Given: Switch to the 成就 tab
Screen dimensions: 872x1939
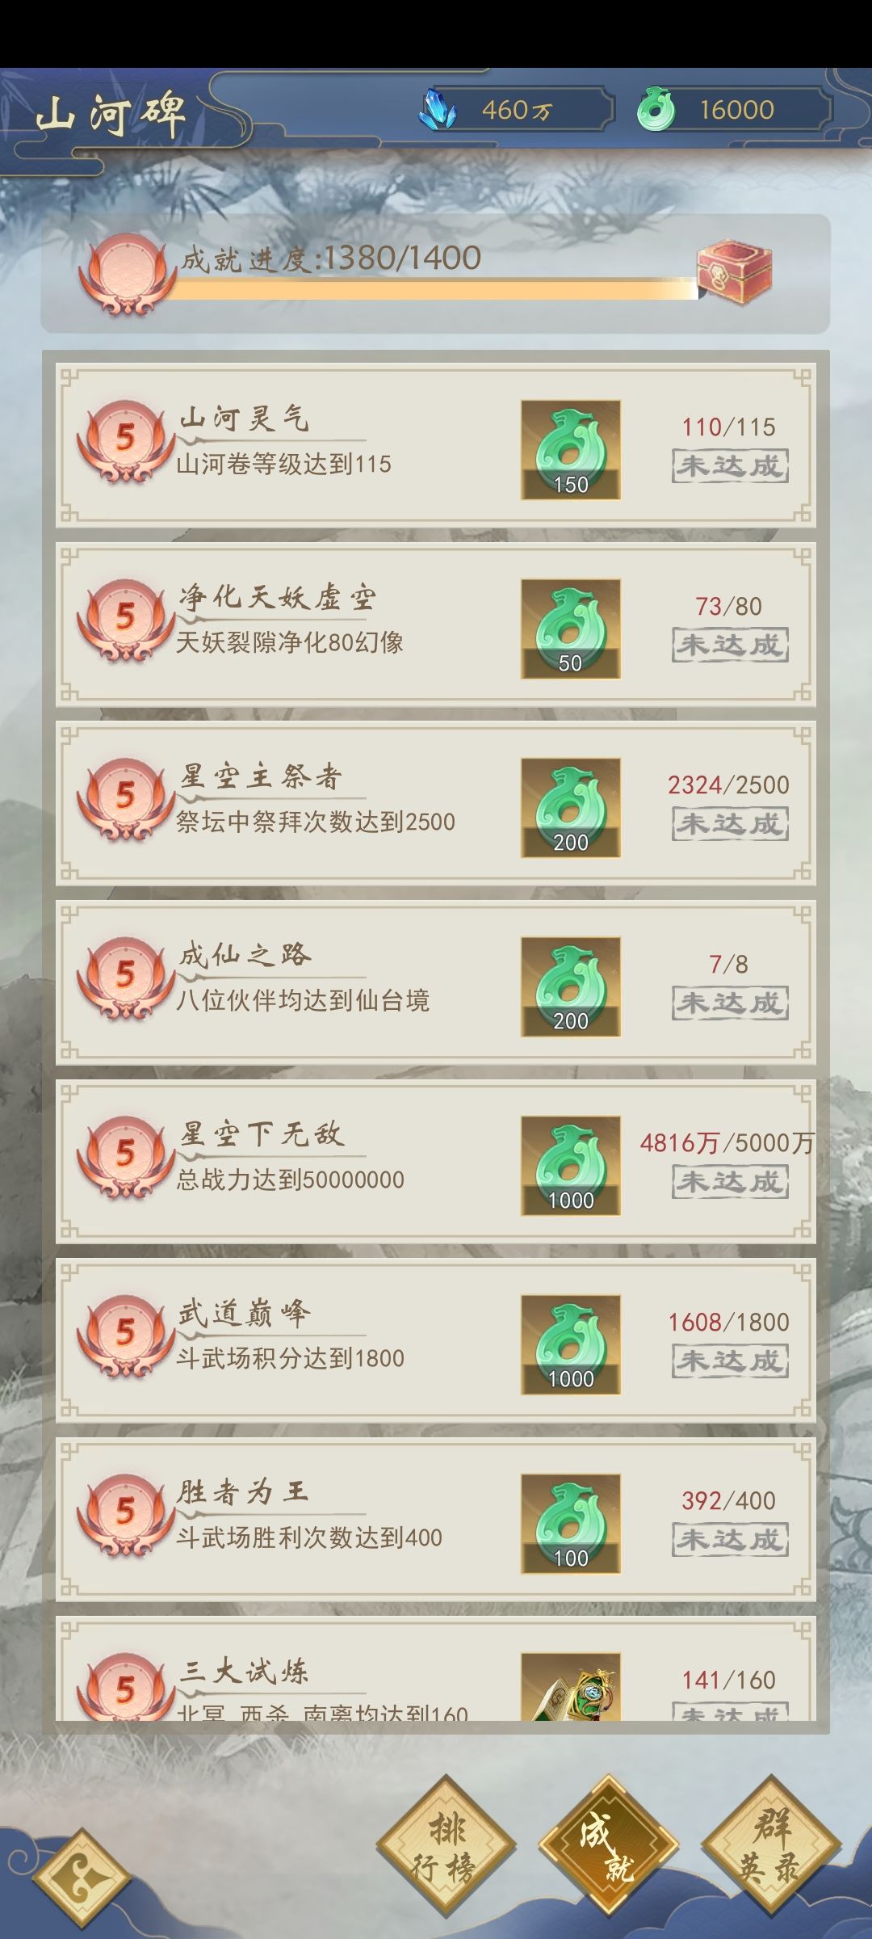Looking at the screenshot, I should [x=609, y=1846].
